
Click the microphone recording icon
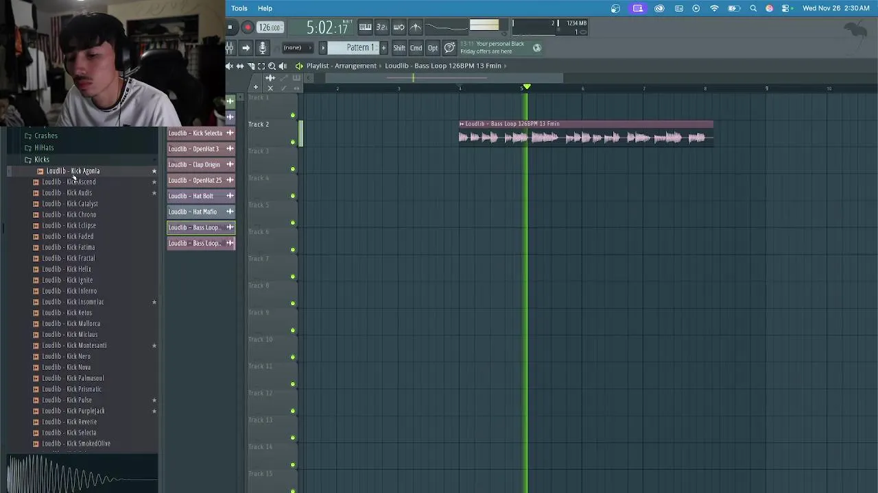262,48
